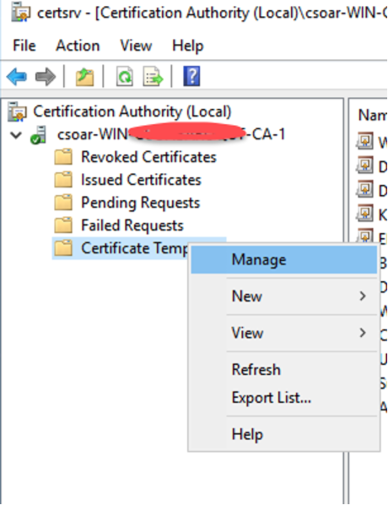Click the blue Help question mark icon

(x=191, y=76)
